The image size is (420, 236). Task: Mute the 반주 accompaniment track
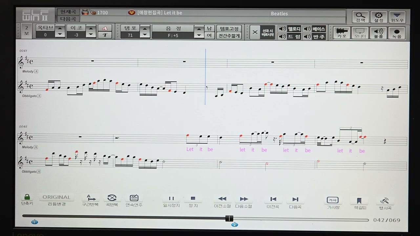pos(314,37)
